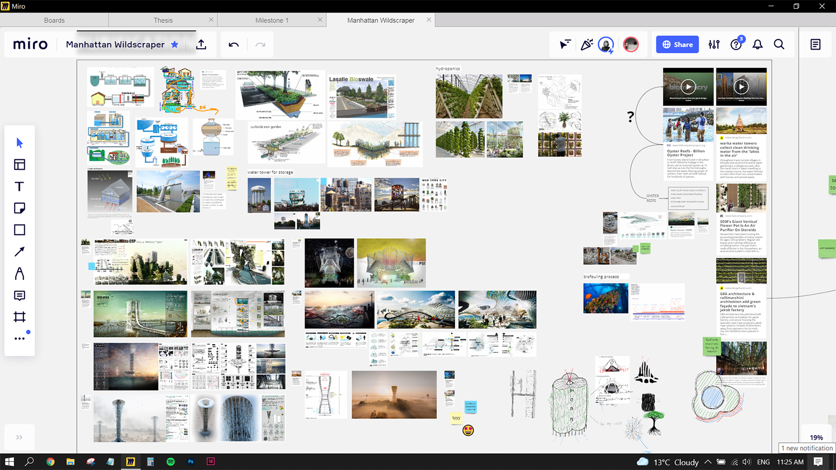Select the Shapes tool
This screenshot has height=470, width=836.
(19, 230)
